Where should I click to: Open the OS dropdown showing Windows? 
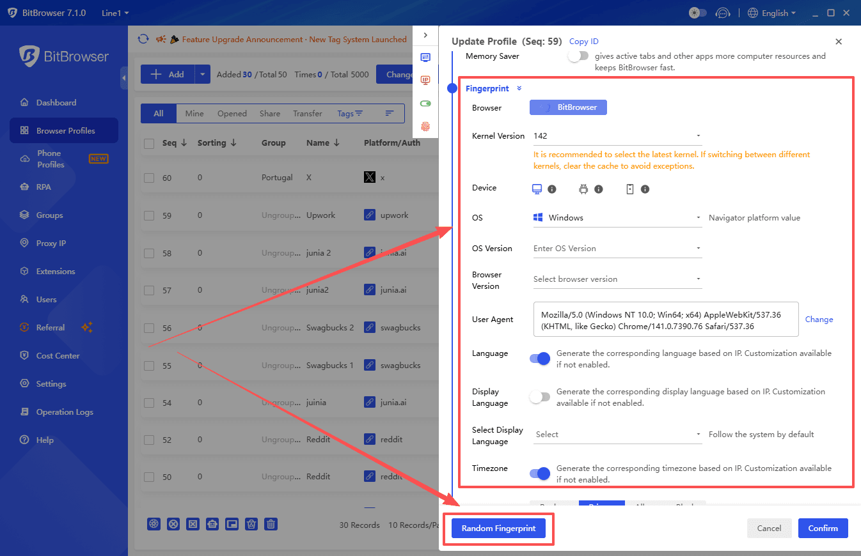click(617, 218)
